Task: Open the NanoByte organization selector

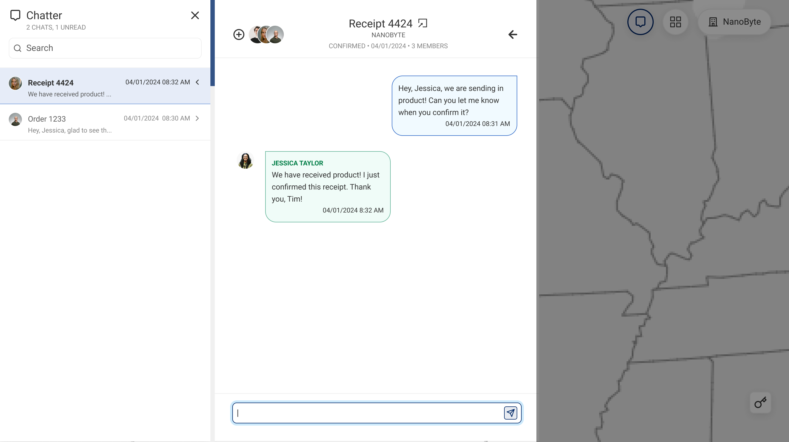Action: pyautogui.click(x=734, y=22)
